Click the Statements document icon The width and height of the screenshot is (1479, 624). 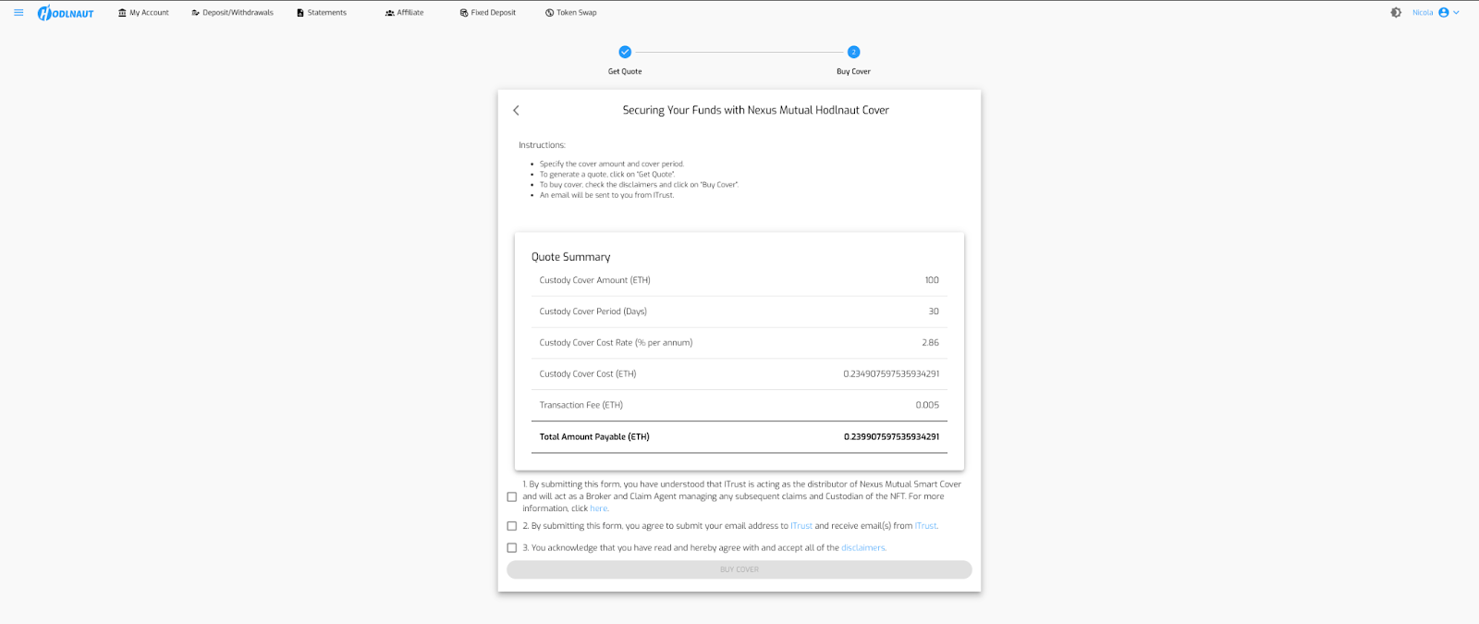(300, 13)
